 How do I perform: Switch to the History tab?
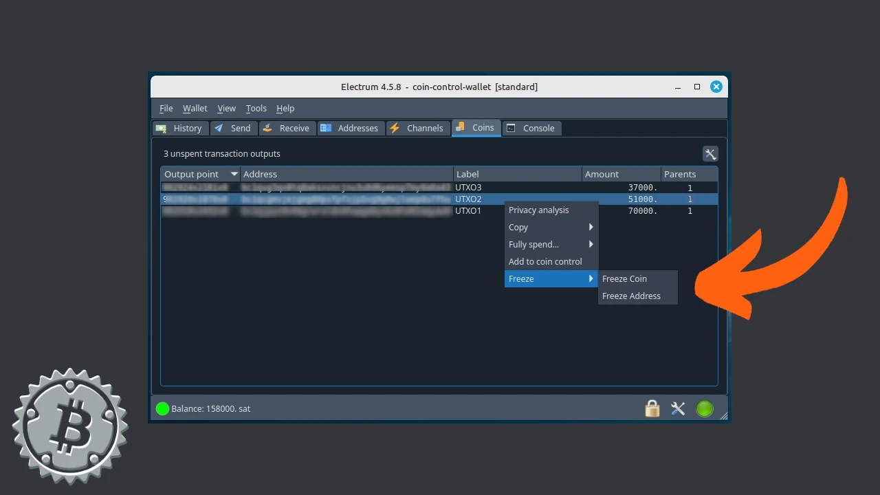pyautogui.click(x=180, y=128)
